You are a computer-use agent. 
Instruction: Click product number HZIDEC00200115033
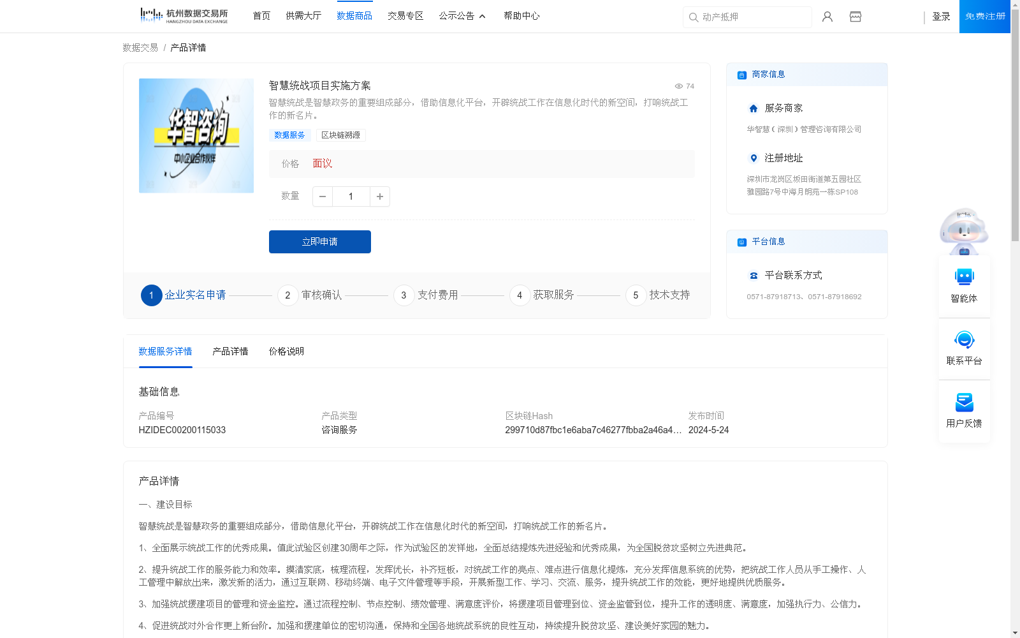click(182, 430)
